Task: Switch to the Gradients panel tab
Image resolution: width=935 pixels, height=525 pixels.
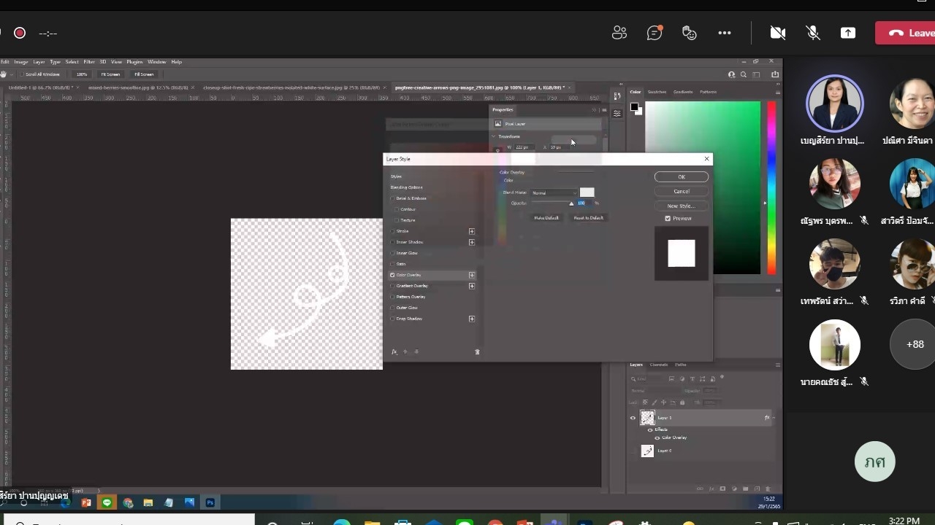Action: [x=683, y=92]
